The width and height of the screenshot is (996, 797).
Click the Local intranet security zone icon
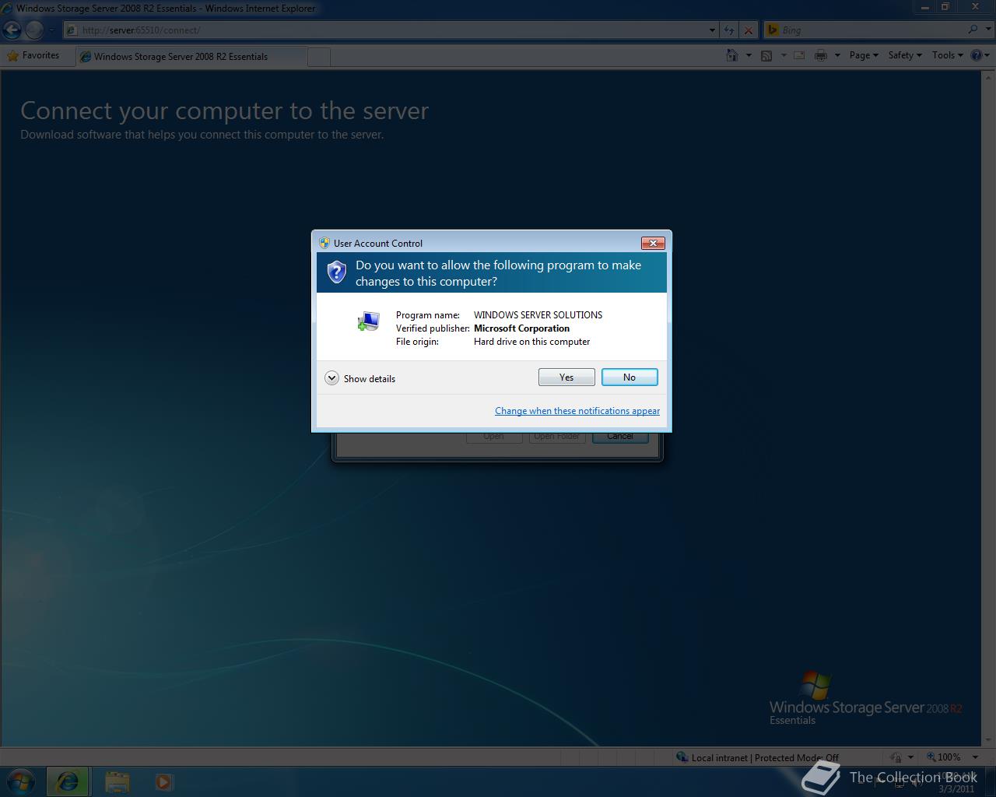tap(682, 757)
